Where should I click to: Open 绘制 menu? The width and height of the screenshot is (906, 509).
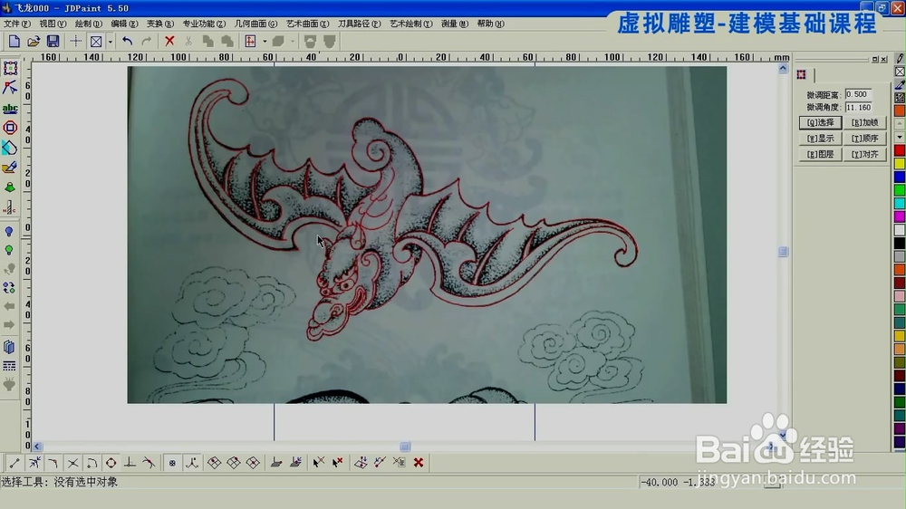pyautogui.click(x=89, y=24)
